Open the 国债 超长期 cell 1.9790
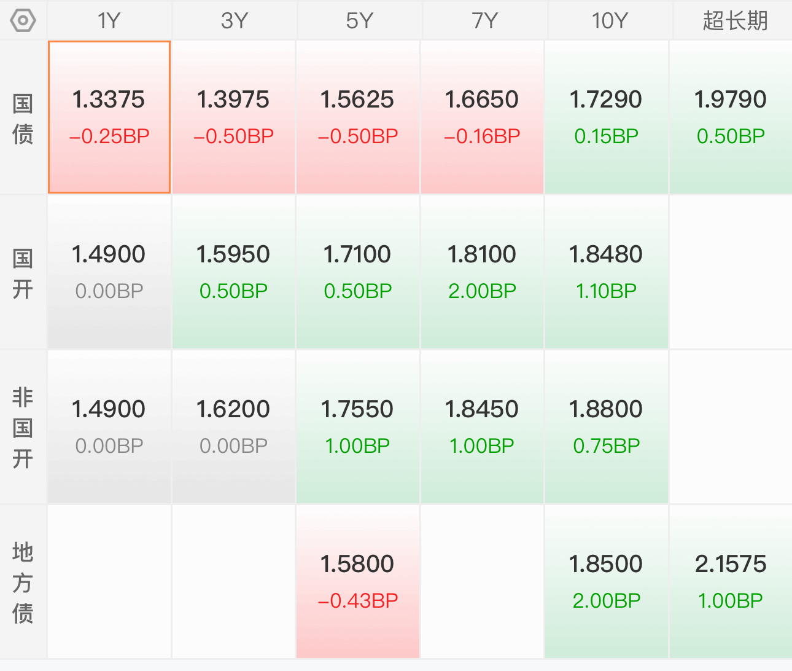The width and height of the screenshot is (792, 671). [x=731, y=117]
